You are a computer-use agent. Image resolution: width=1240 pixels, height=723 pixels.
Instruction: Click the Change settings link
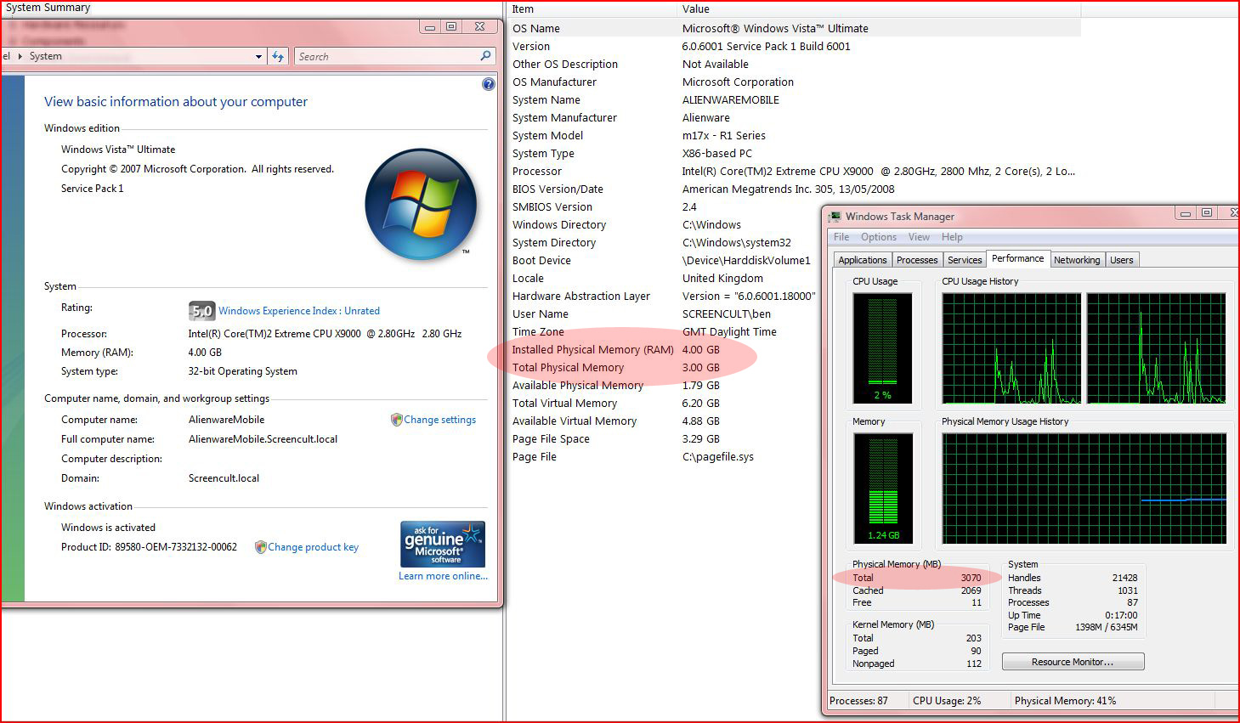440,420
